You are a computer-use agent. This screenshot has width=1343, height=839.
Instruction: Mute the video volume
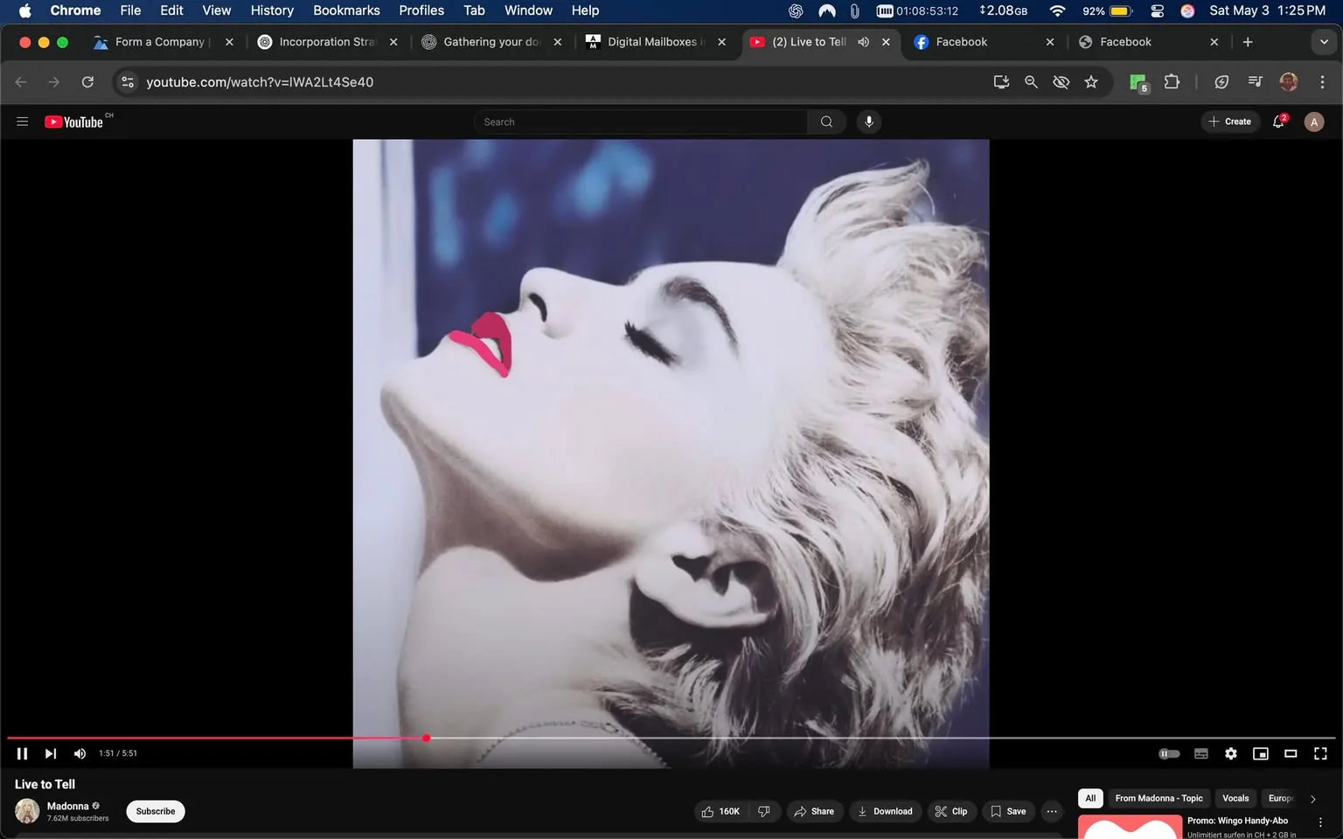[80, 753]
